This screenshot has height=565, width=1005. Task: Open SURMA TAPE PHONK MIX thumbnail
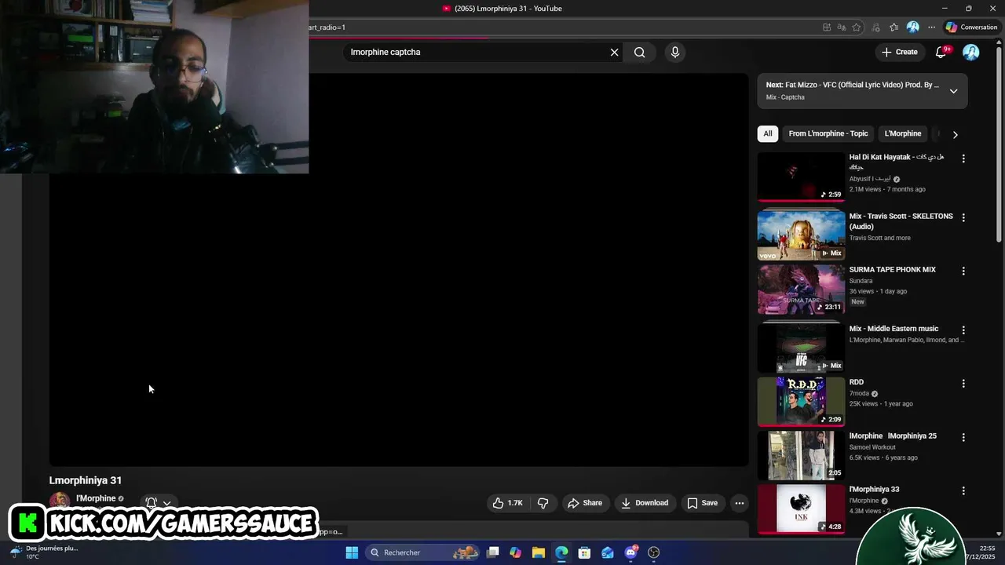pyautogui.click(x=801, y=289)
